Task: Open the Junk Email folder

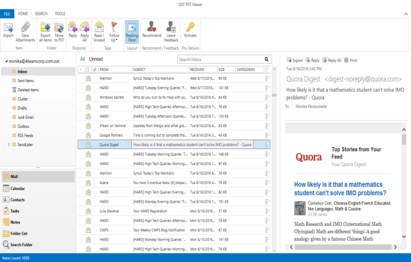Action: point(23,117)
